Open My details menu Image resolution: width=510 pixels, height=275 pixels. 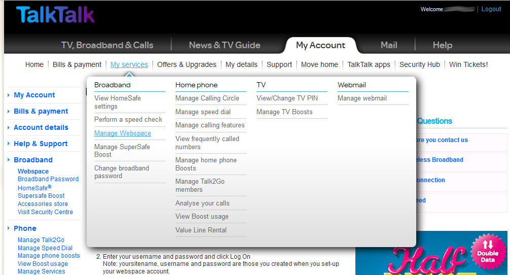coord(241,64)
